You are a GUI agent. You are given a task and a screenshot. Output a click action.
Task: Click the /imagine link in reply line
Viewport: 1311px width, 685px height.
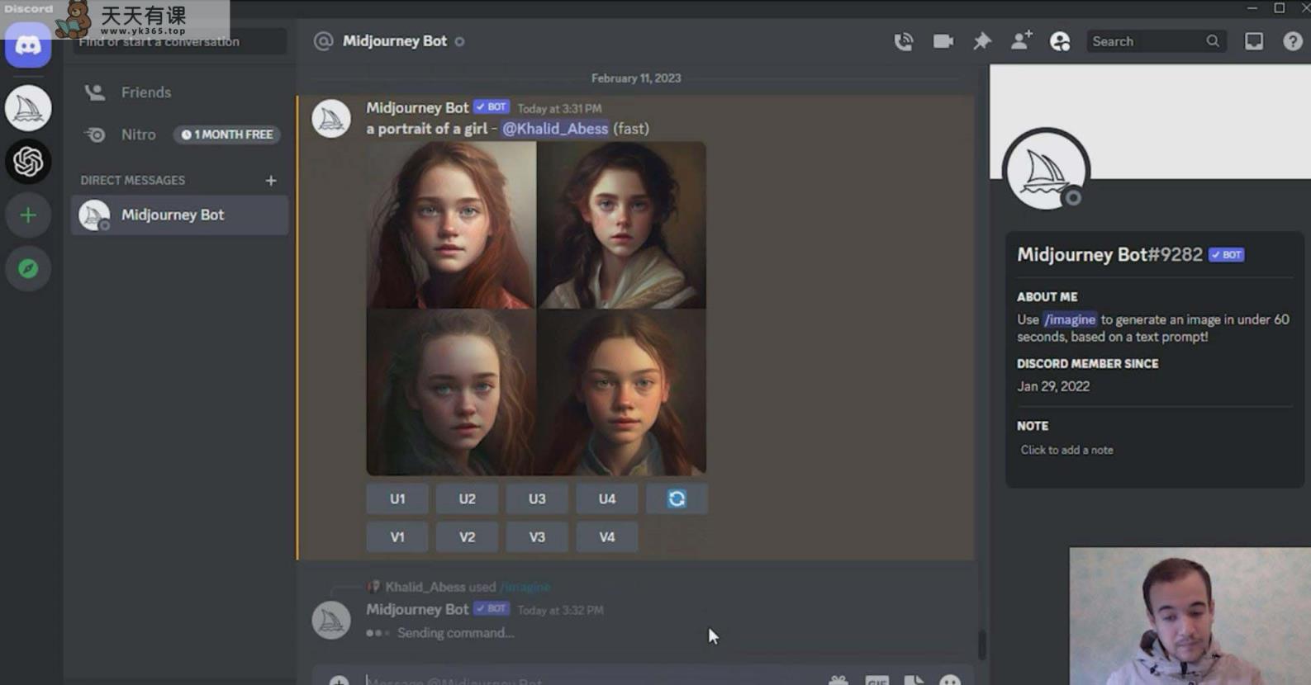[x=525, y=587]
